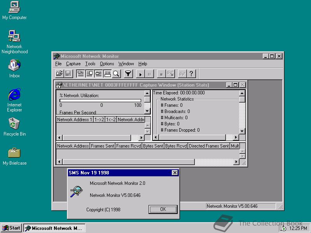This screenshot has height=233, width=311.
Task: Select the Network Neighborhood desktop icon
Action: (14, 42)
